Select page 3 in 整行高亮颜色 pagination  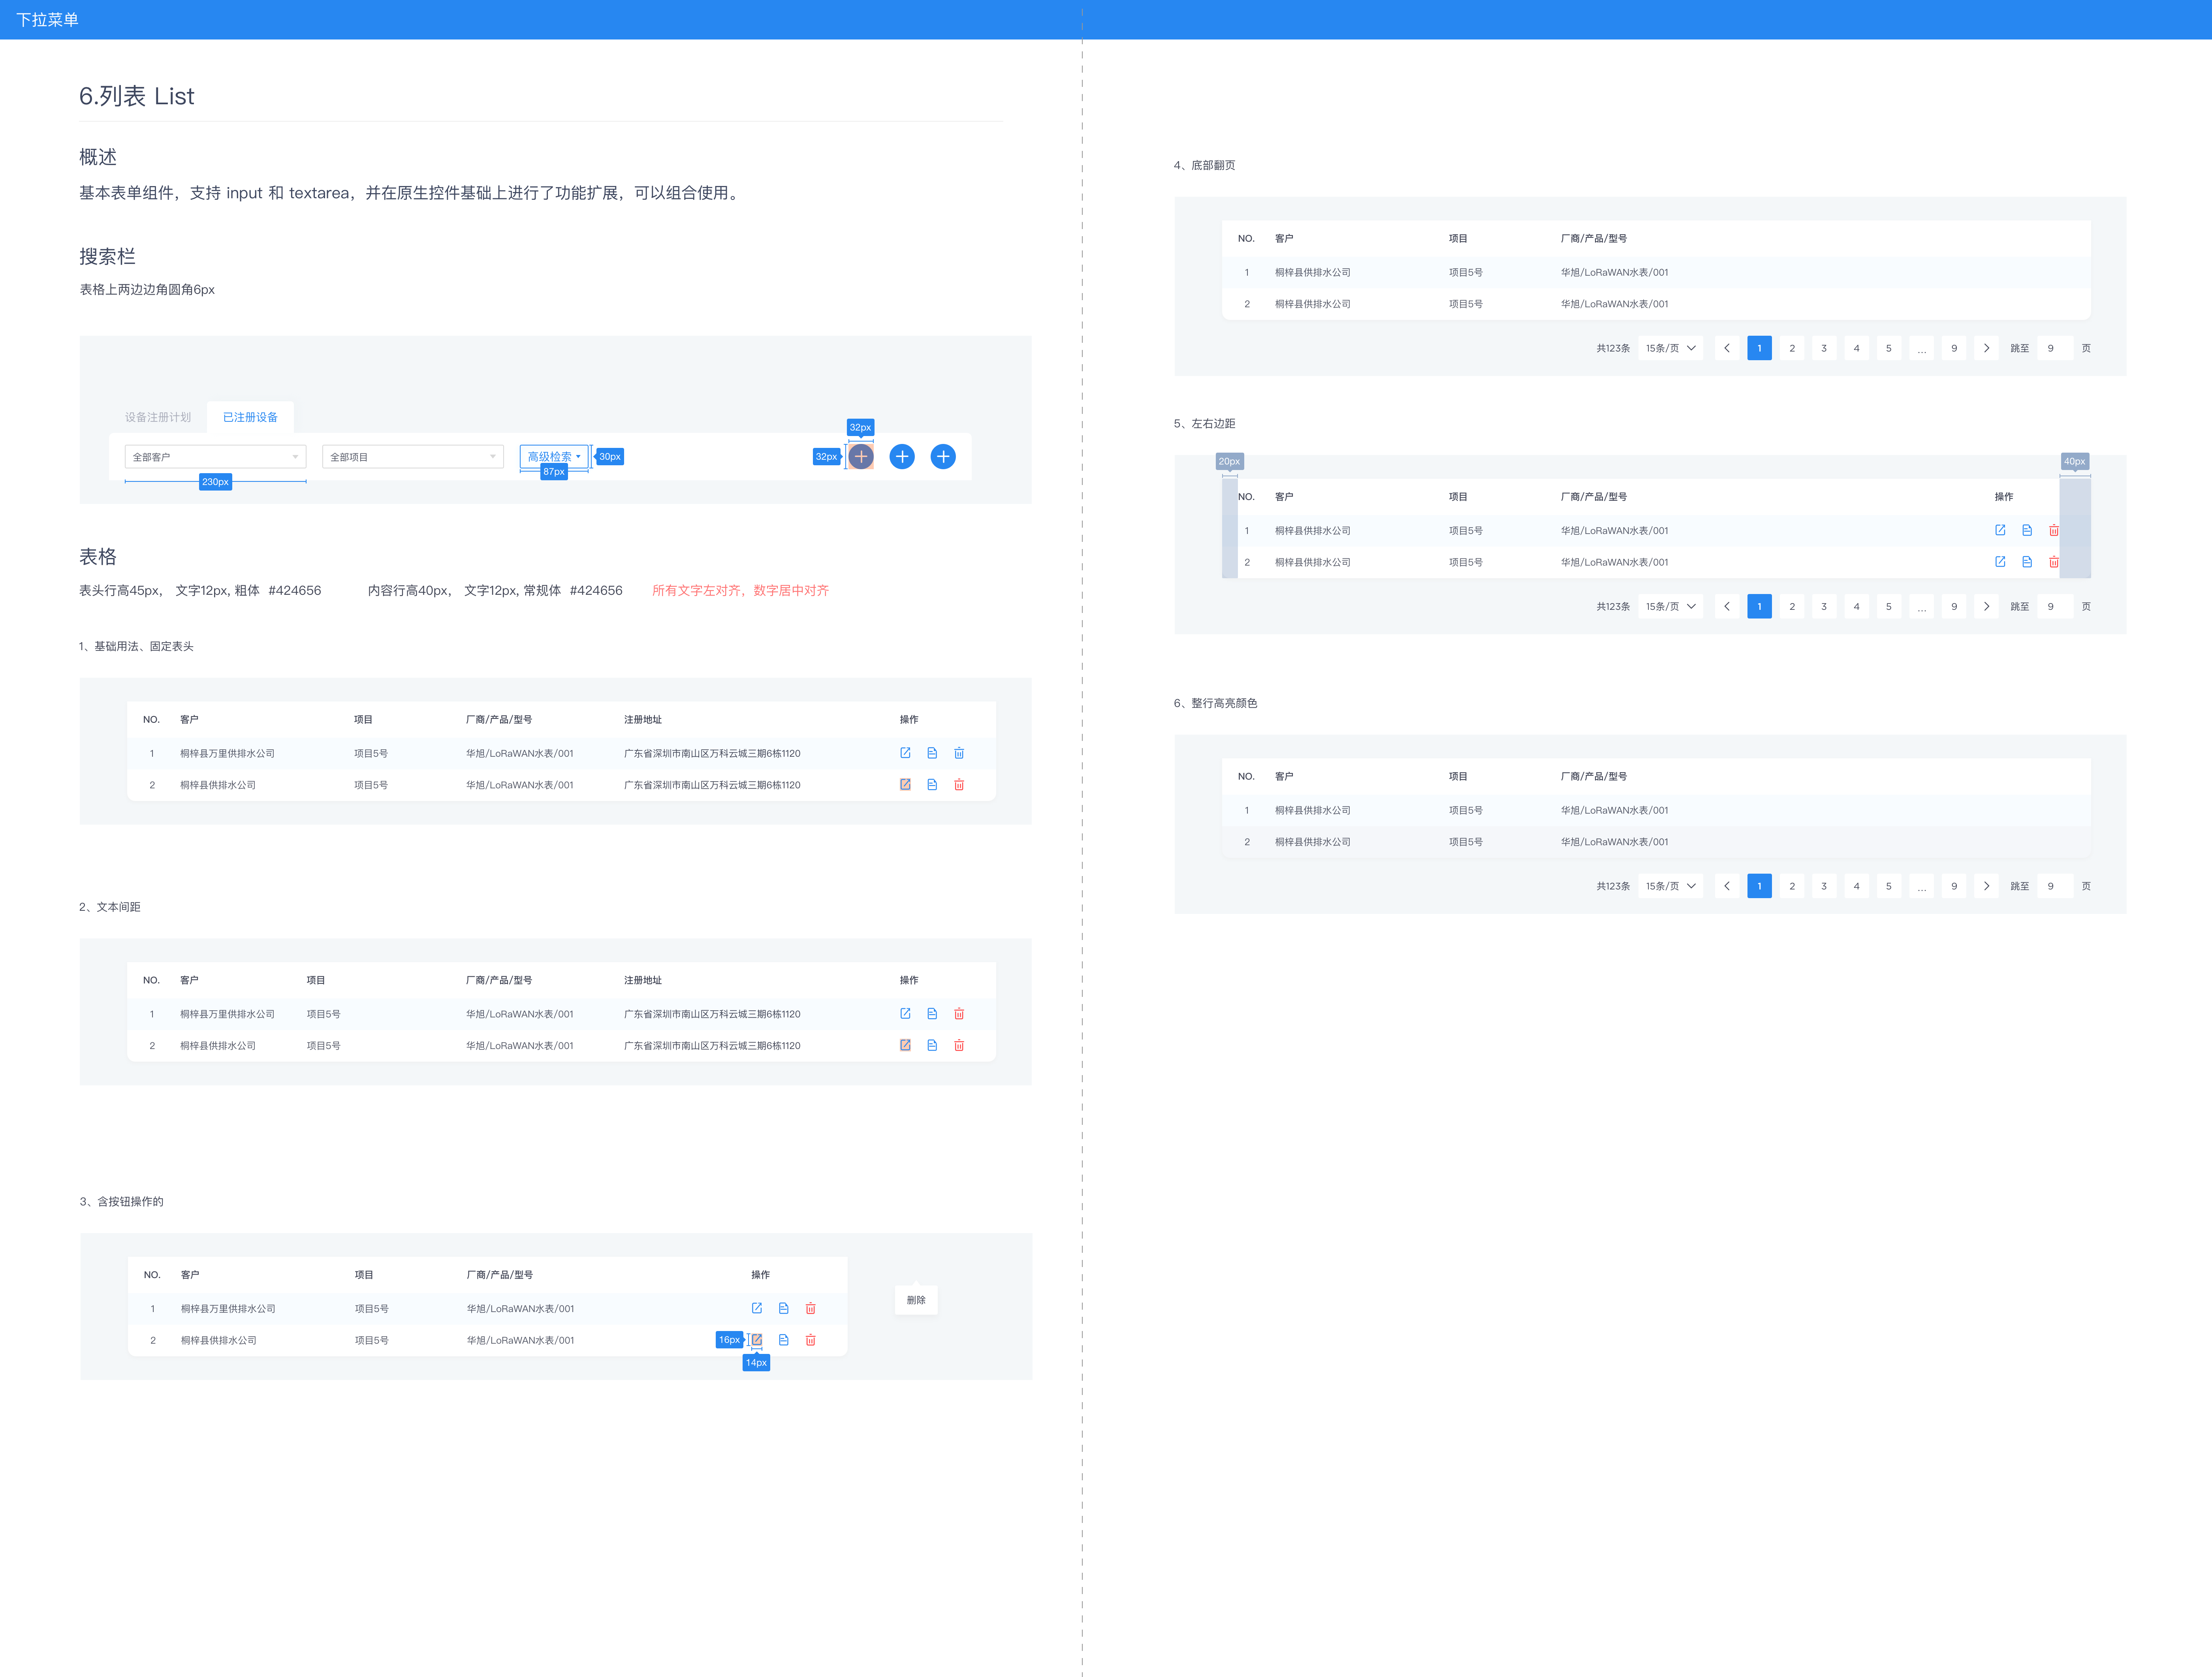[x=1824, y=886]
